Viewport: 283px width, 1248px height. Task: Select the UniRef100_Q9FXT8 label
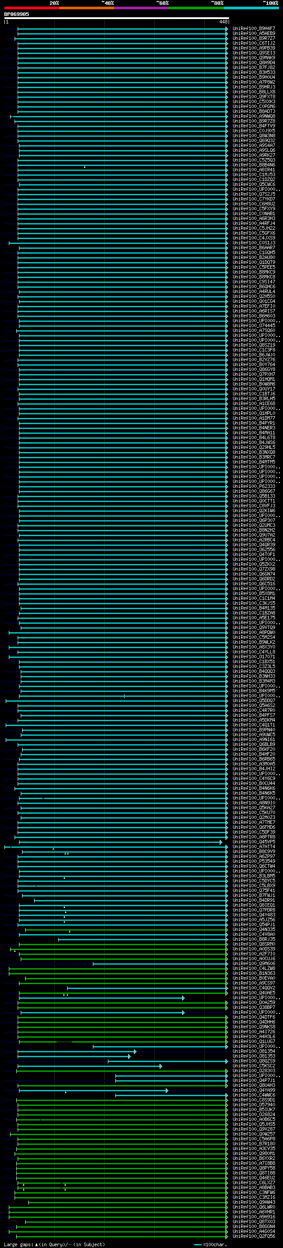(253, 97)
